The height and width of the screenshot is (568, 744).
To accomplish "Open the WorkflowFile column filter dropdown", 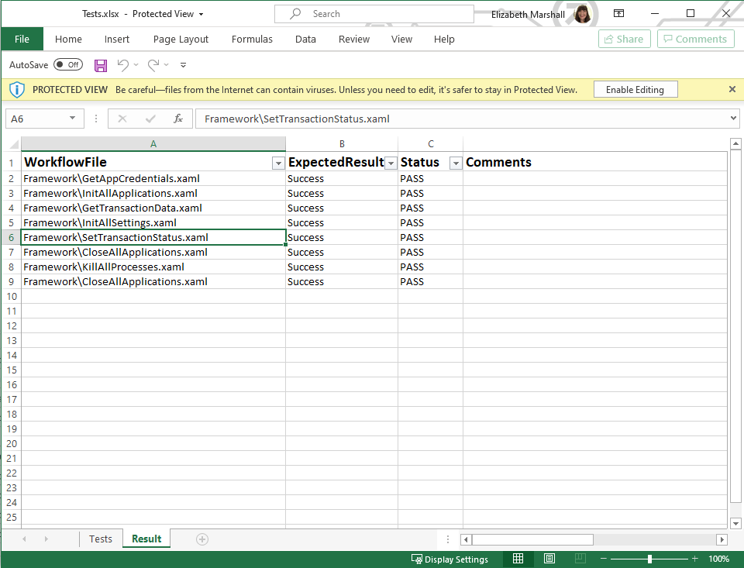I will pos(277,163).
